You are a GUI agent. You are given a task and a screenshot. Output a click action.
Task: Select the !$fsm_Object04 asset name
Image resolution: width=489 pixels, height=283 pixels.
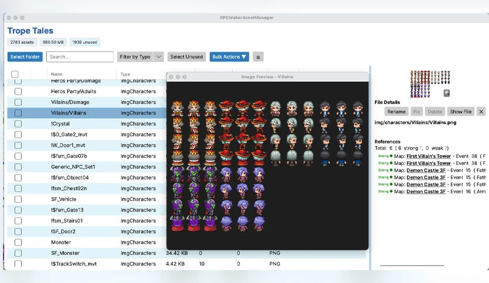(x=70, y=178)
